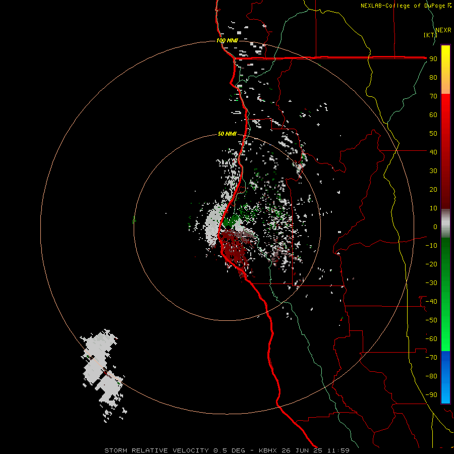Image resolution: width=454 pixels, height=454 pixels.
Task: Click the 100 NMI range ring label
Action: [227, 40]
